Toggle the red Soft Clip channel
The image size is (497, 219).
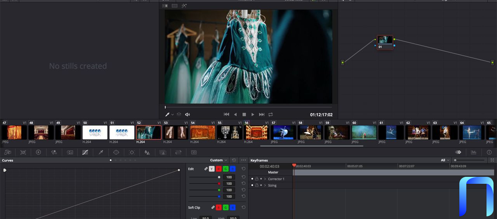(x=219, y=207)
